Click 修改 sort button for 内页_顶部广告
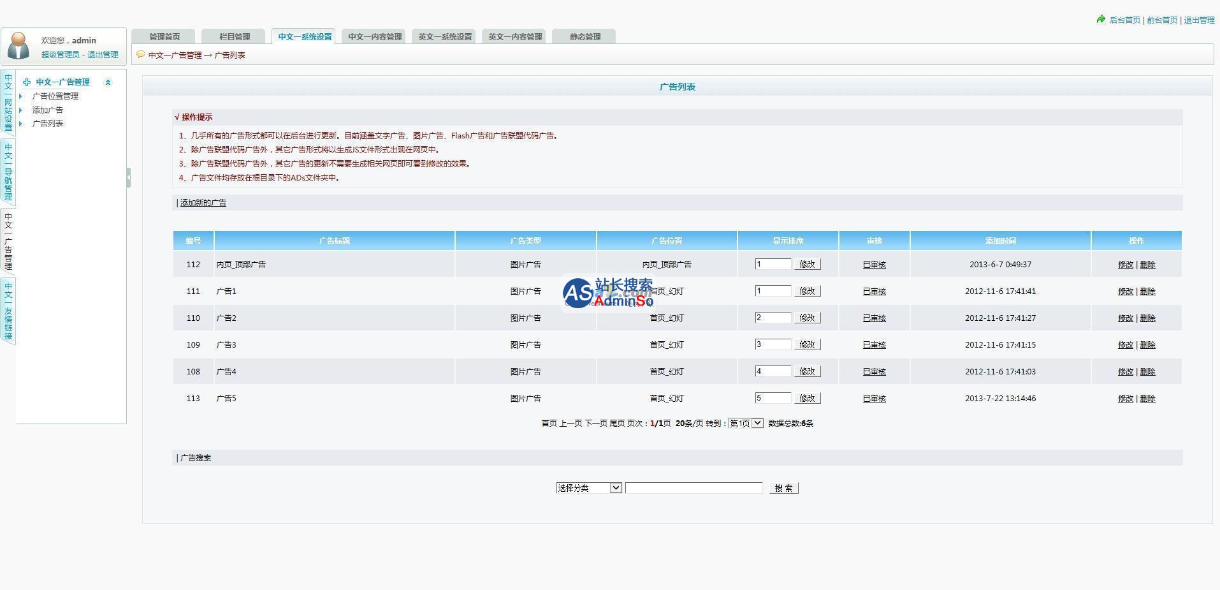The width and height of the screenshot is (1220, 590). [x=808, y=264]
